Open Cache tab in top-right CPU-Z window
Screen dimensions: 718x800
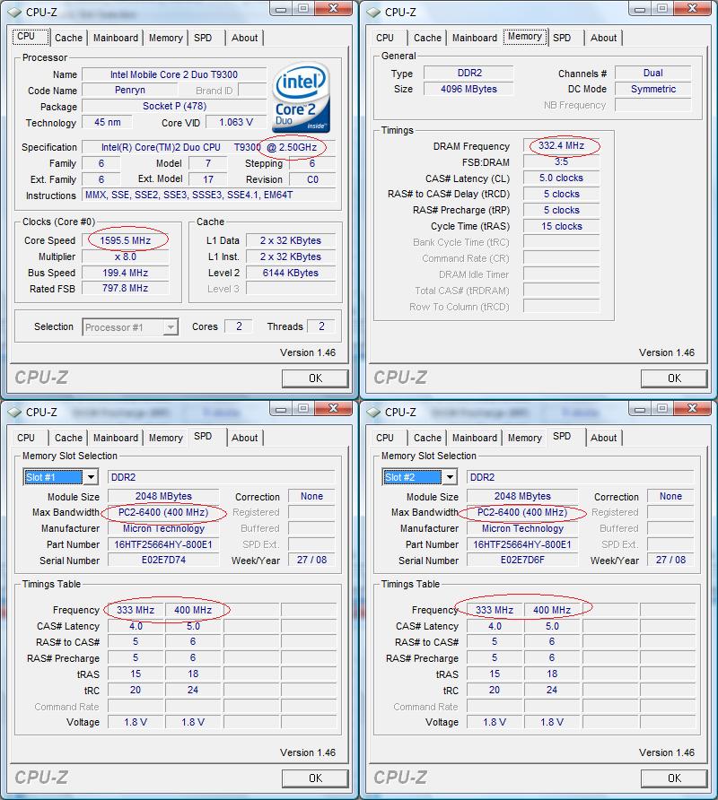coord(427,38)
